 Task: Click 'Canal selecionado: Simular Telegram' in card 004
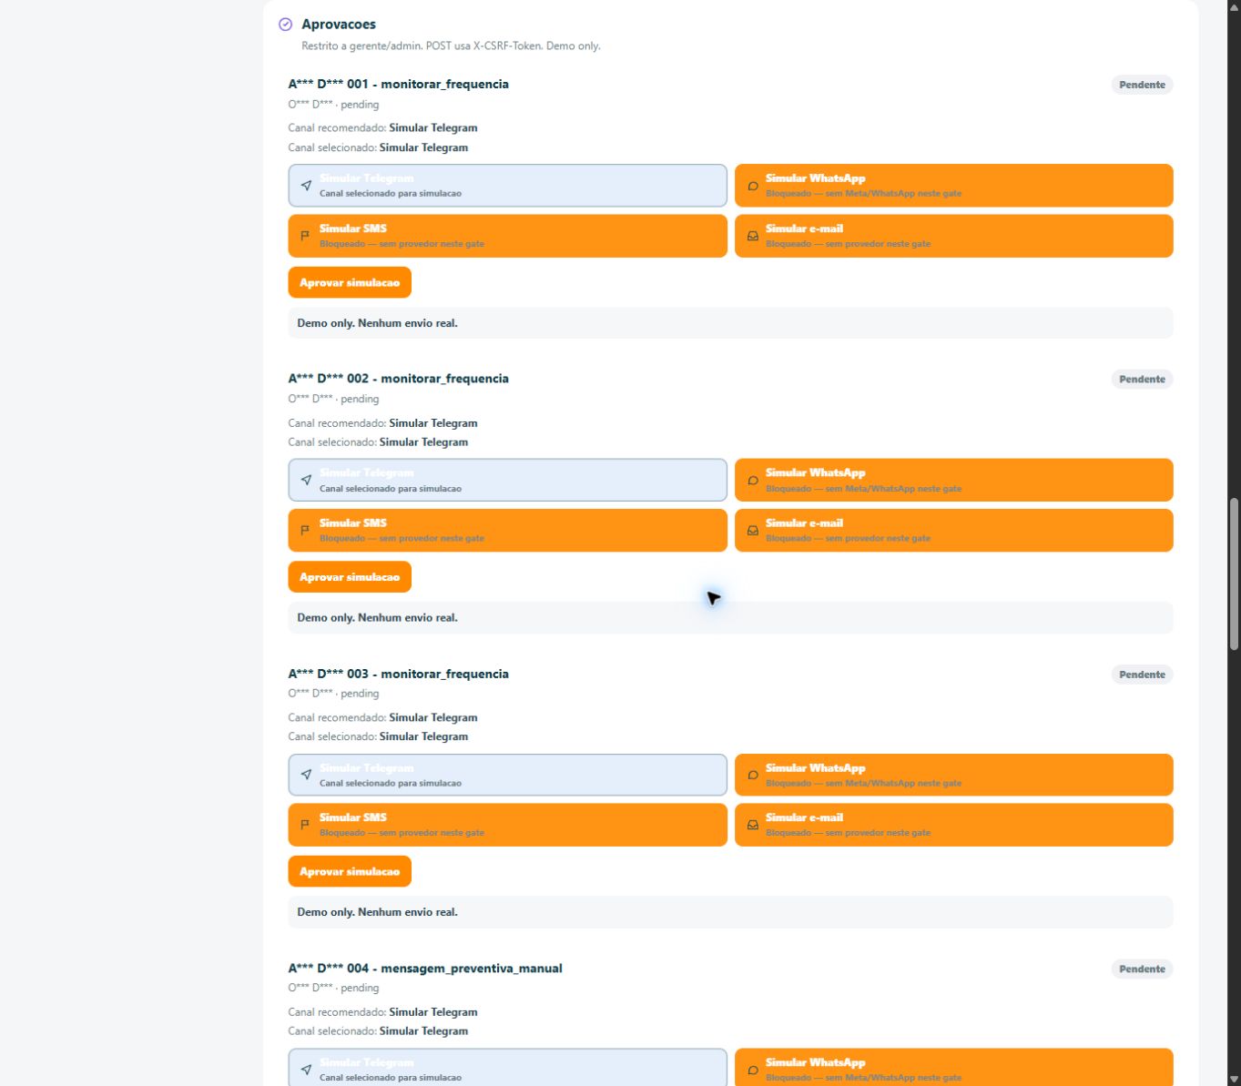tap(378, 1031)
